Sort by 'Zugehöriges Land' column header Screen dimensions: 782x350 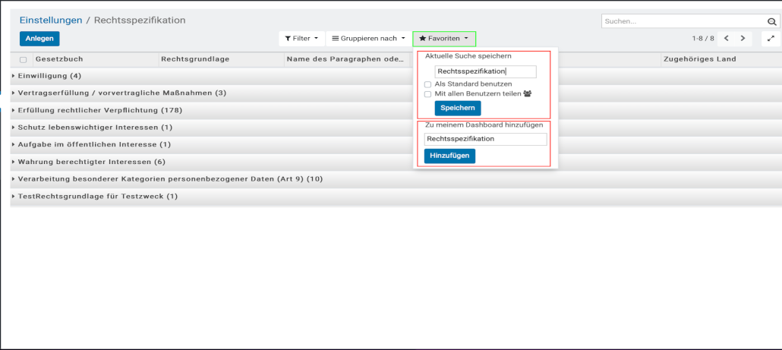click(x=699, y=59)
